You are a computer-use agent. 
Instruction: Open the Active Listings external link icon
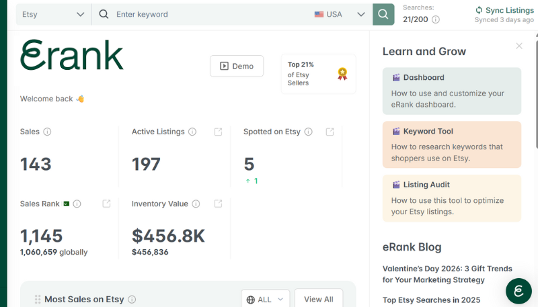pos(218,132)
